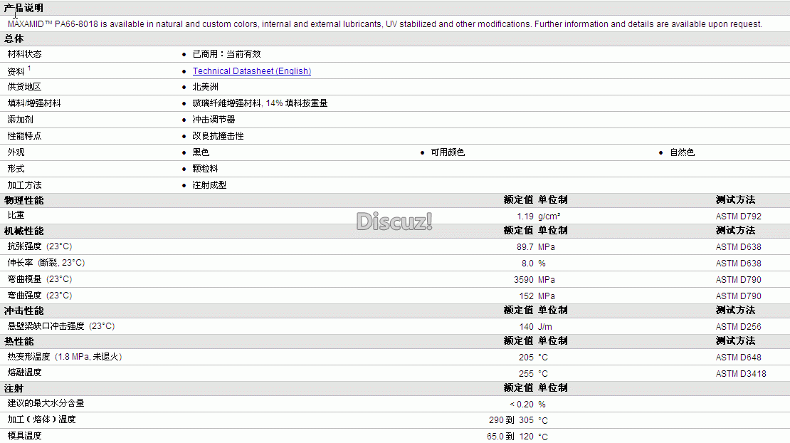Screen dimensions: 790x443
Task: Select the ASTM D3418 test method
Action: (741, 374)
